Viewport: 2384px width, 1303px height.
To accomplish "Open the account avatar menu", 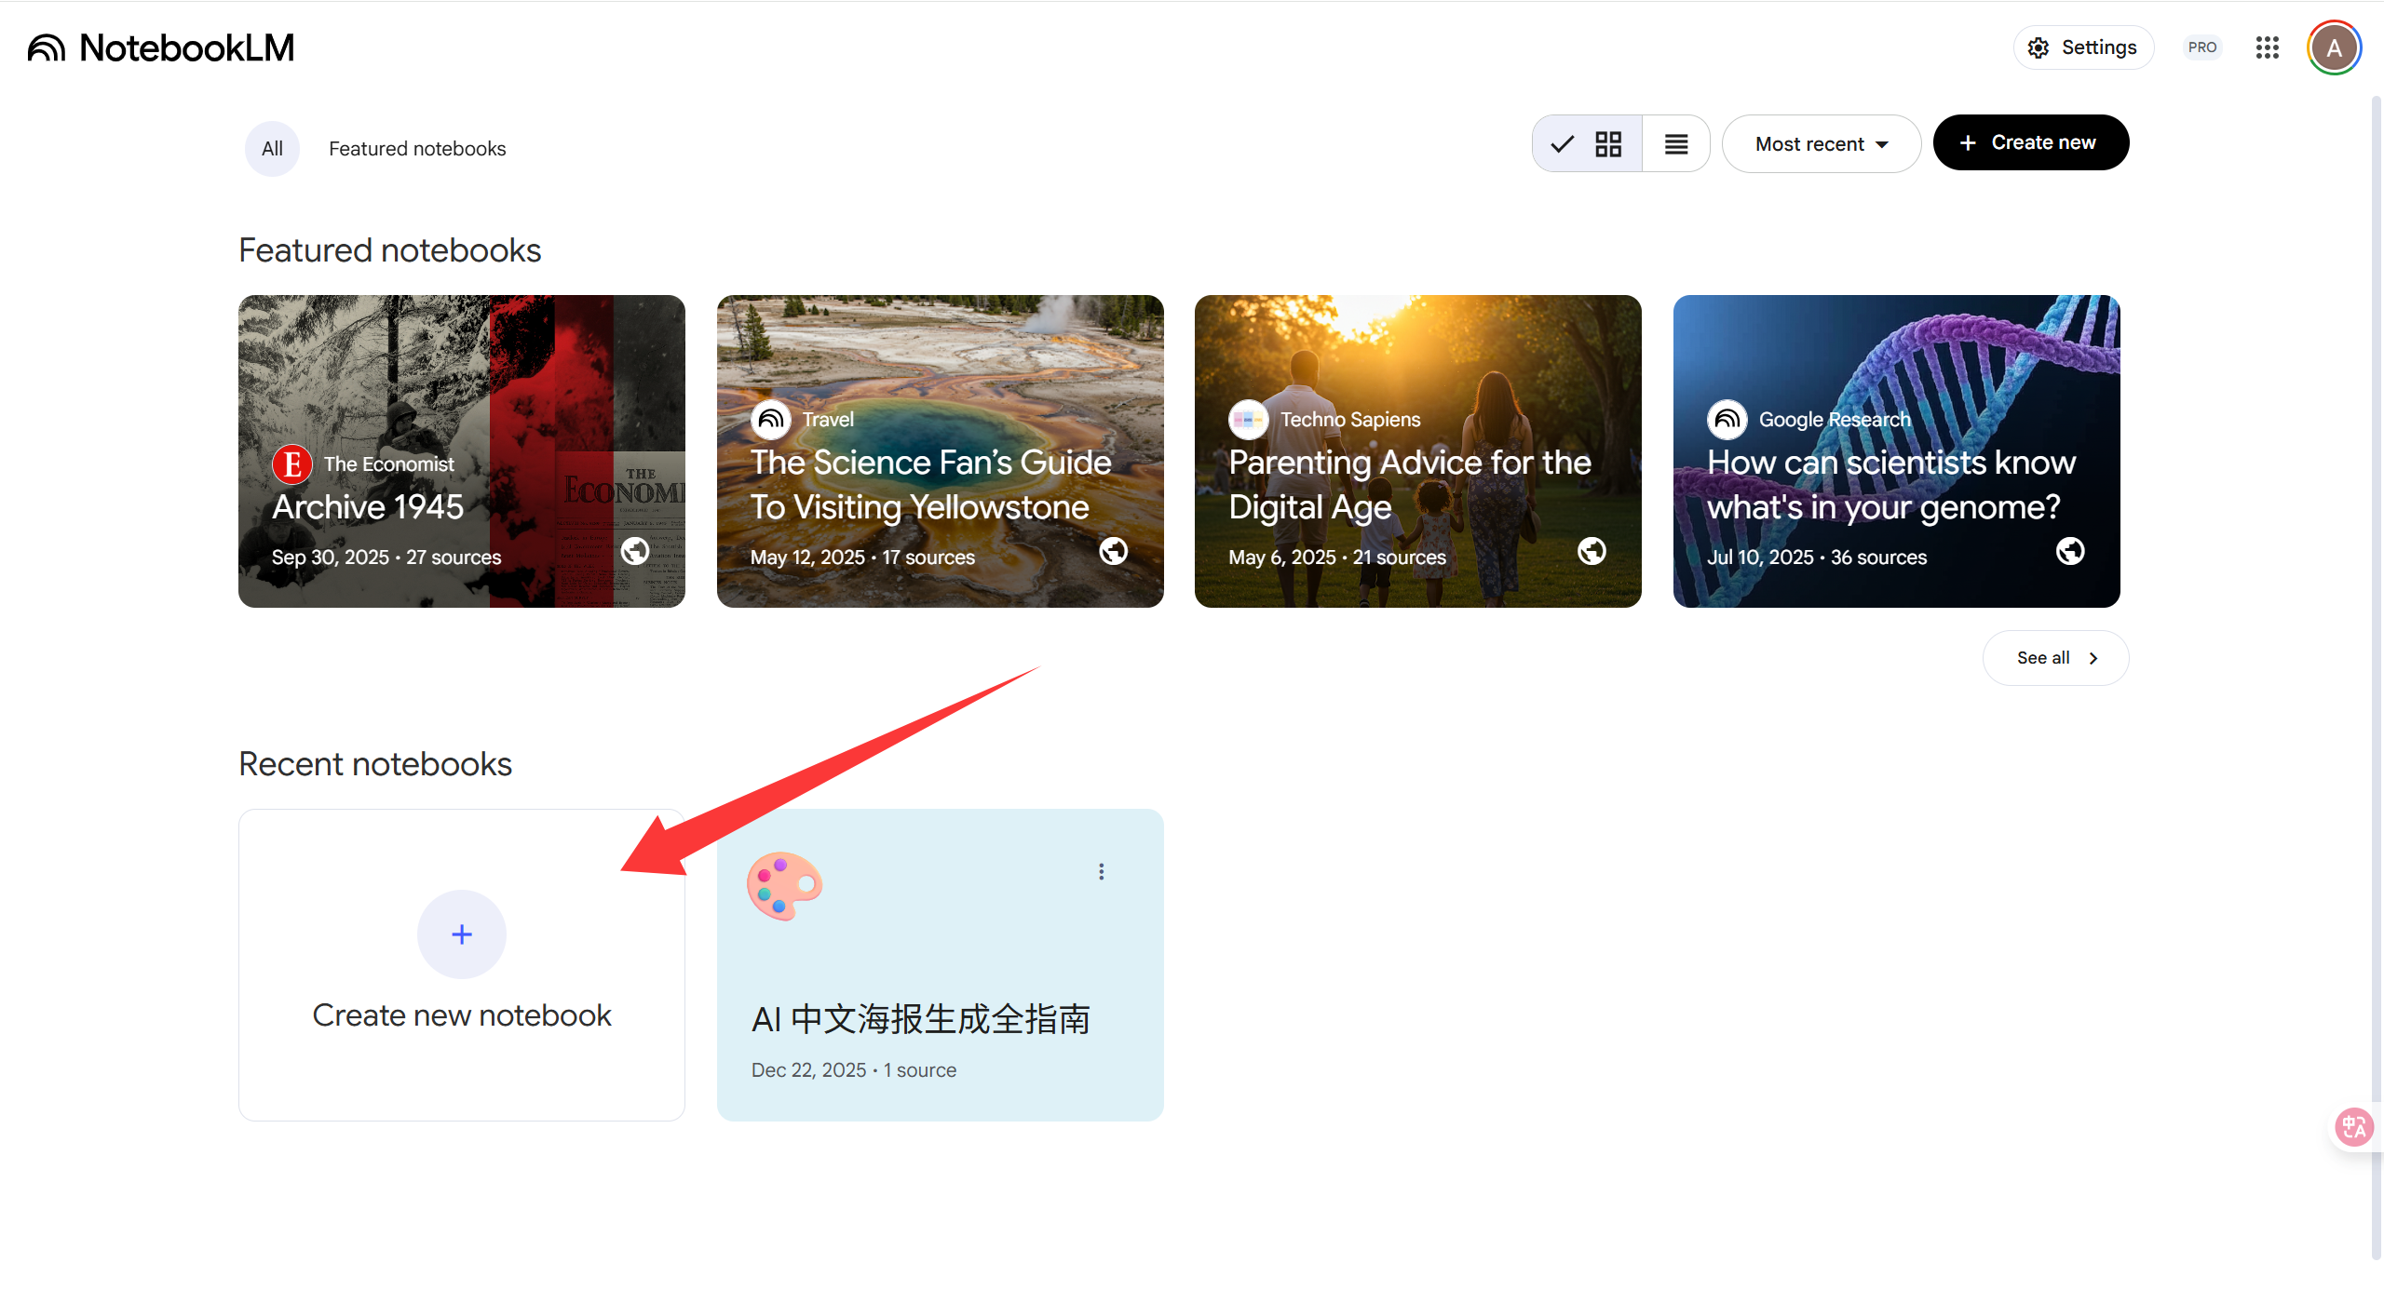I will coord(2334,48).
